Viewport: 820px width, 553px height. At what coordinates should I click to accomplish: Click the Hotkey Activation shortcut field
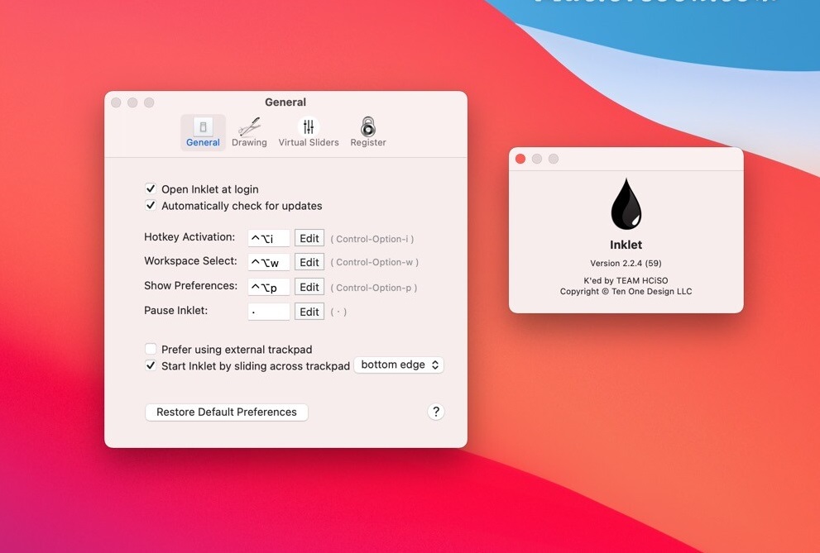(269, 238)
